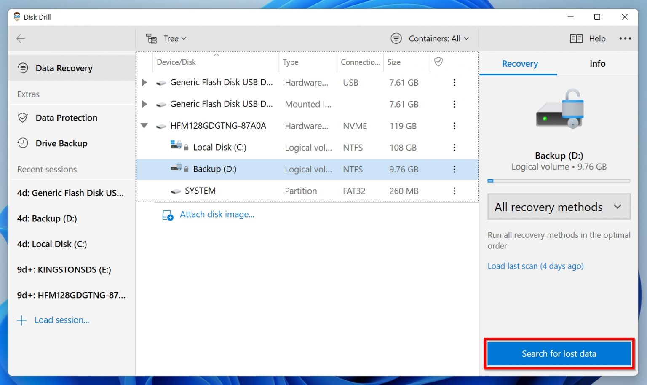Collapse the HFM128GDGTNG-87A0A device tree
647x385 pixels.
pyautogui.click(x=144, y=126)
